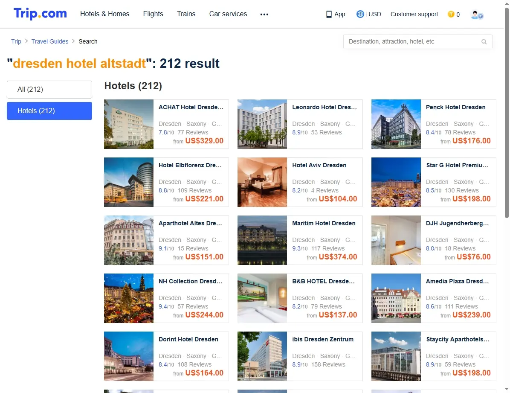
Task: Open Aparthotel Altes Dresden photo
Action: [128, 240]
